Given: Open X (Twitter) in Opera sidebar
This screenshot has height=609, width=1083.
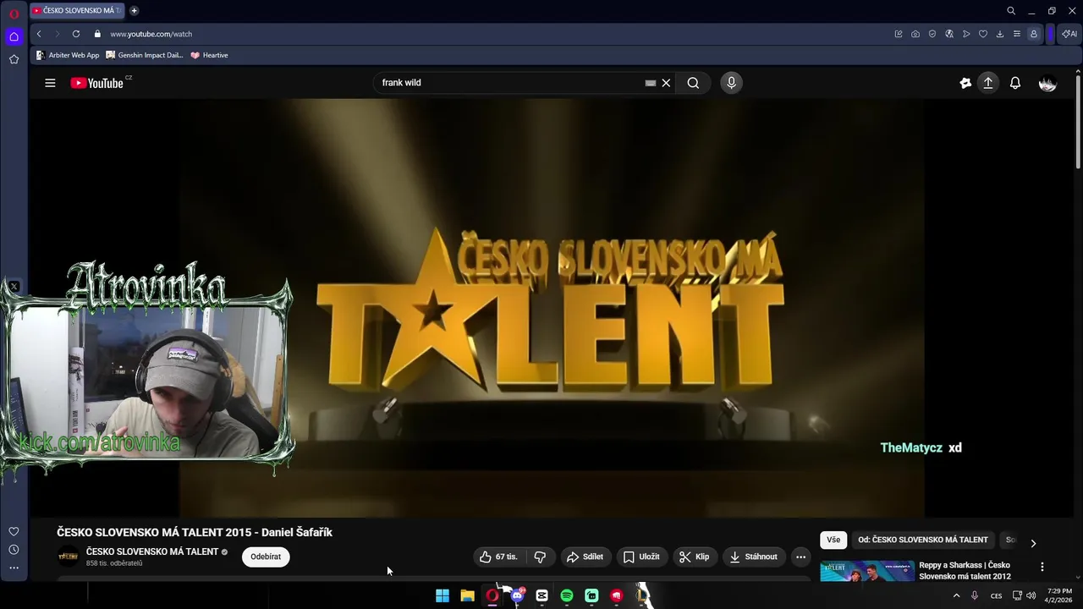Looking at the screenshot, I should tap(14, 287).
